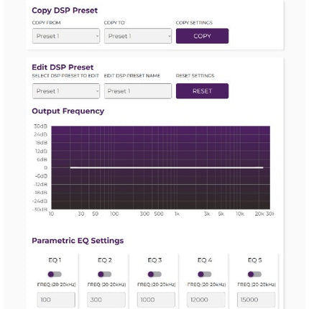Click the EQ 1 frequency field showing 100
The height and width of the screenshot is (309, 309).
56,300
